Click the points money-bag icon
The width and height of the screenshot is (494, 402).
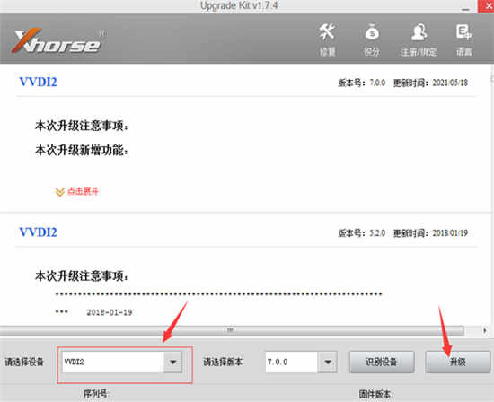click(x=372, y=31)
